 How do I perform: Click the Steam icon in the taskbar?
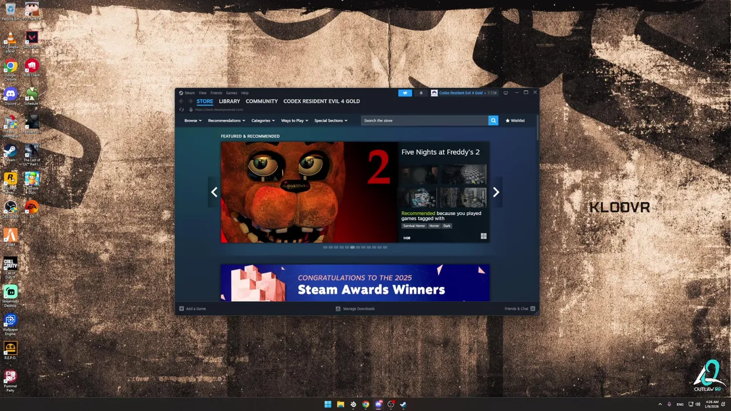pos(403,404)
